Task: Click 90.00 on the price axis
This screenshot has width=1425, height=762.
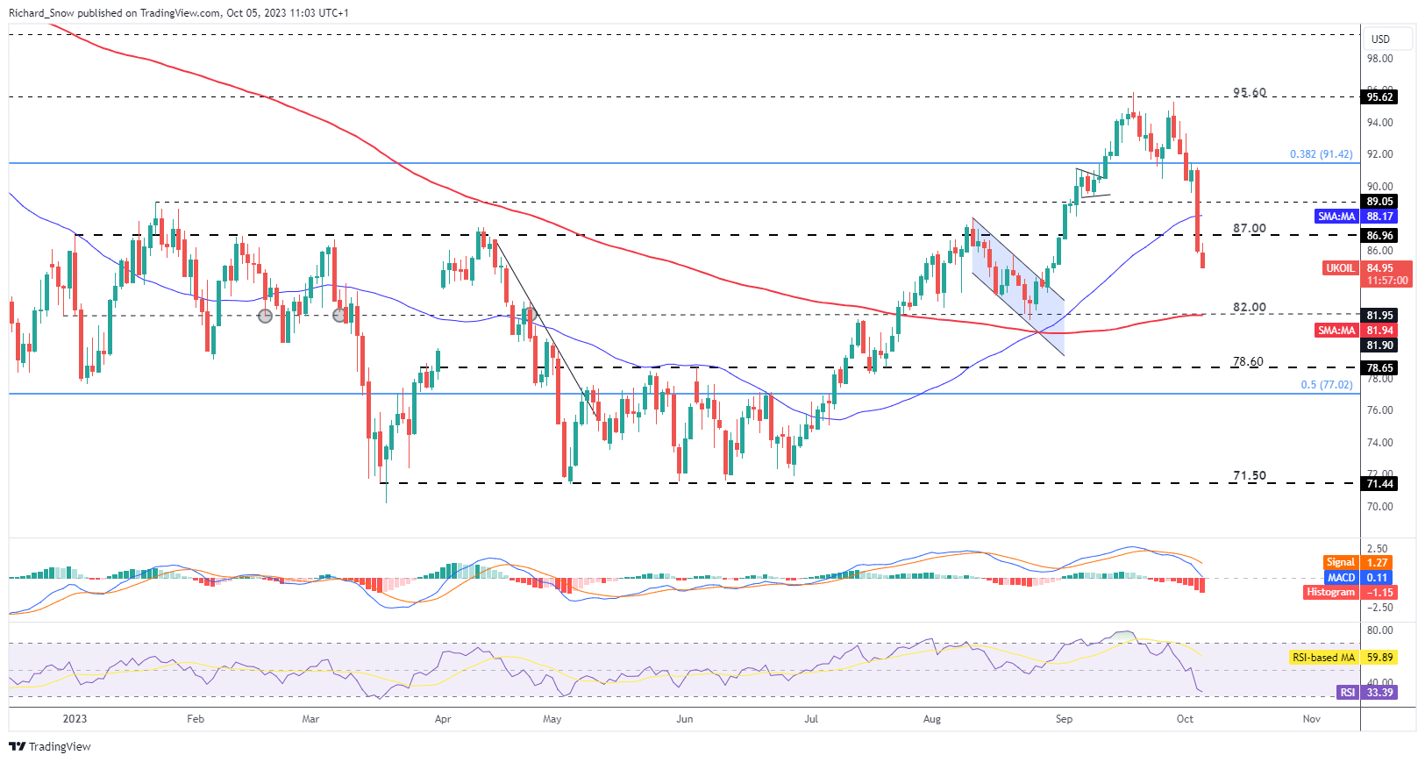Action: point(1380,187)
